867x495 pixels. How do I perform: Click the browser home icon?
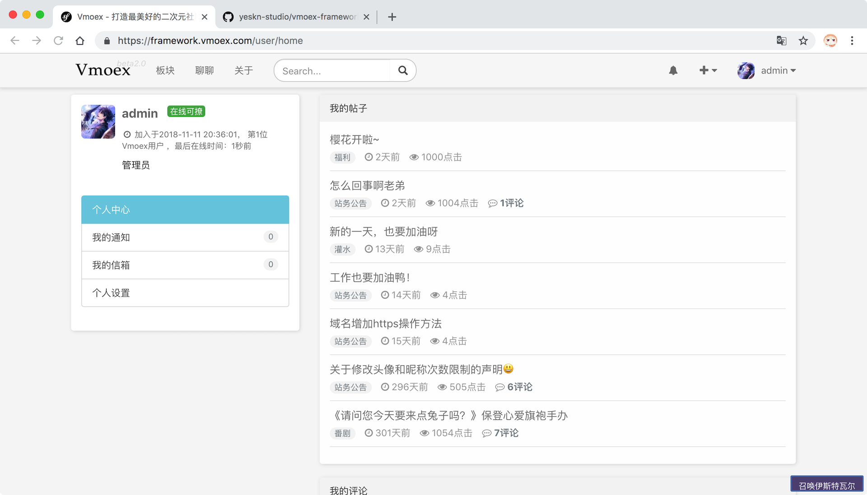click(x=80, y=41)
